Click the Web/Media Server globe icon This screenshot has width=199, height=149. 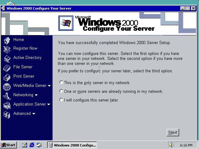click(7, 87)
